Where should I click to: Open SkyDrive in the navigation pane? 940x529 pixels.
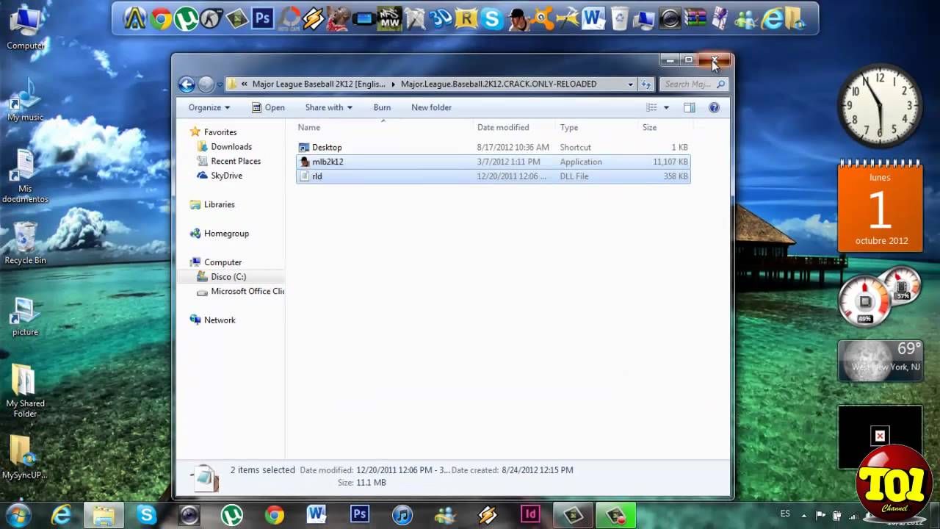226,176
